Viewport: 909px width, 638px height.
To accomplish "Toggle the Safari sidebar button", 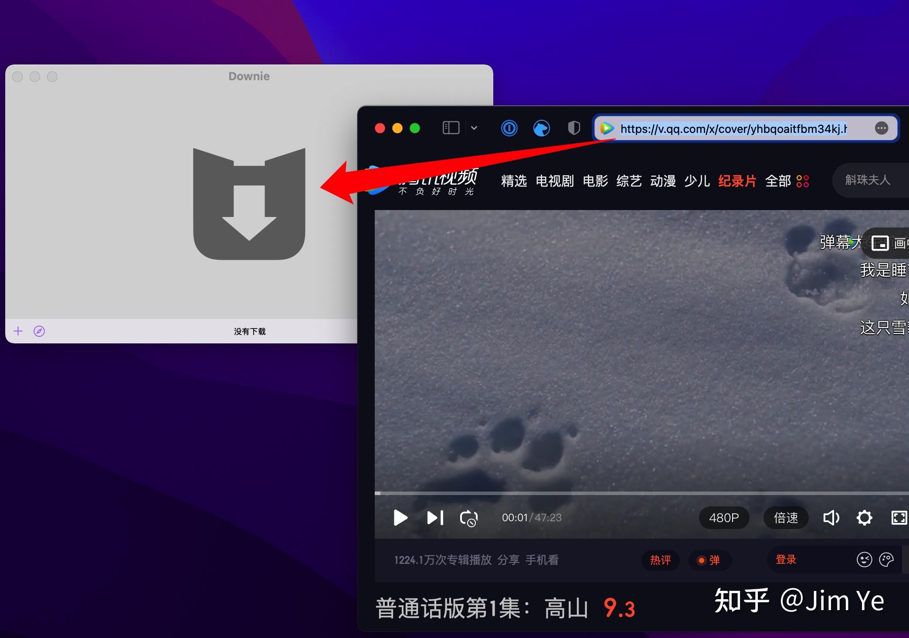I will [x=451, y=128].
